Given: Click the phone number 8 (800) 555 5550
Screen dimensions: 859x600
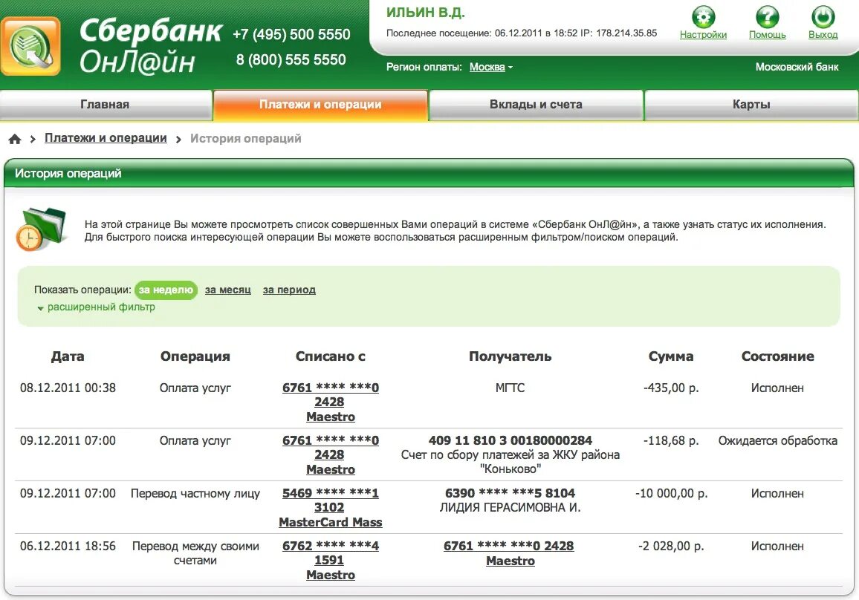Looking at the screenshot, I should [291, 59].
